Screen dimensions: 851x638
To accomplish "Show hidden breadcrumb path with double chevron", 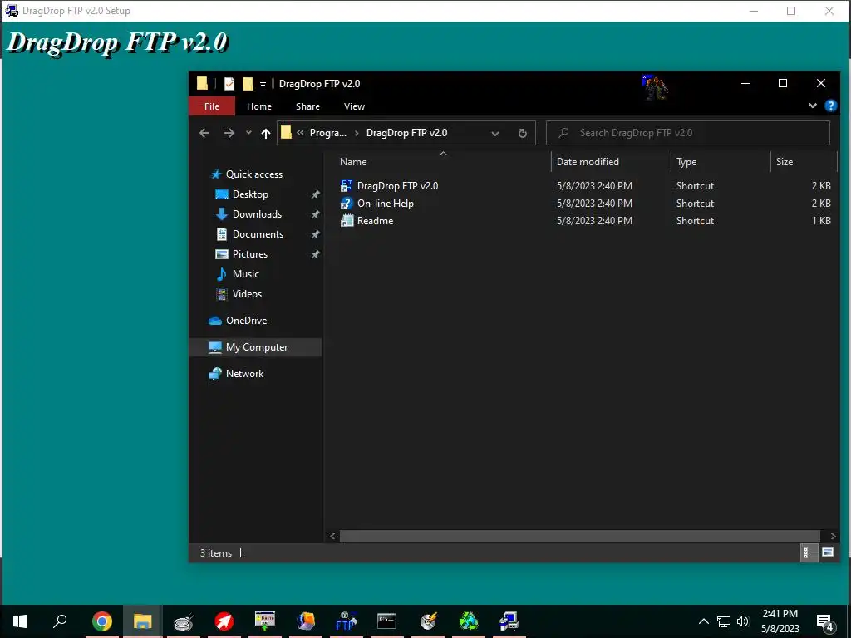I will 300,133.
